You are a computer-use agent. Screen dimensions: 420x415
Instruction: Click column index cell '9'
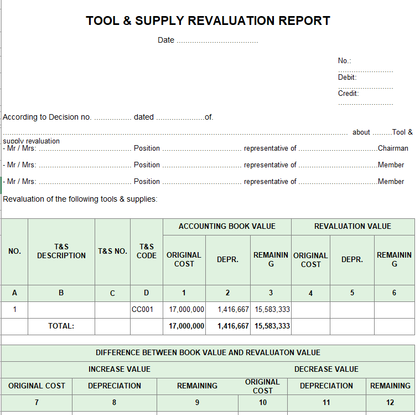point(197,403)
